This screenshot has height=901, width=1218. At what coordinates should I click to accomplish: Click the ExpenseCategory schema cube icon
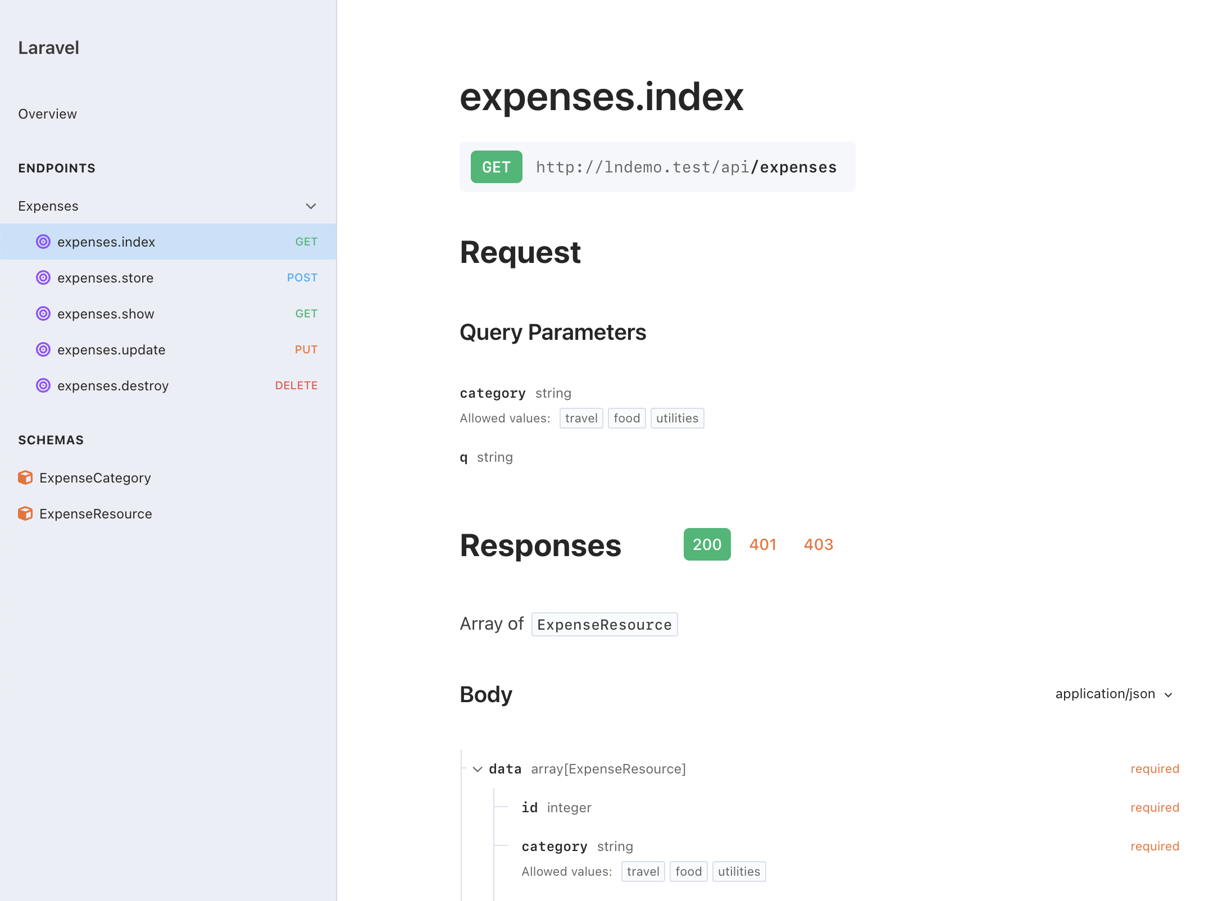click(25, 477)
